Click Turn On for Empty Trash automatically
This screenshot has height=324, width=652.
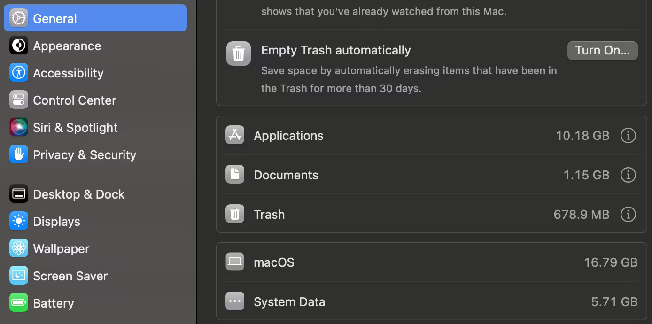click(x=602, y=50)
